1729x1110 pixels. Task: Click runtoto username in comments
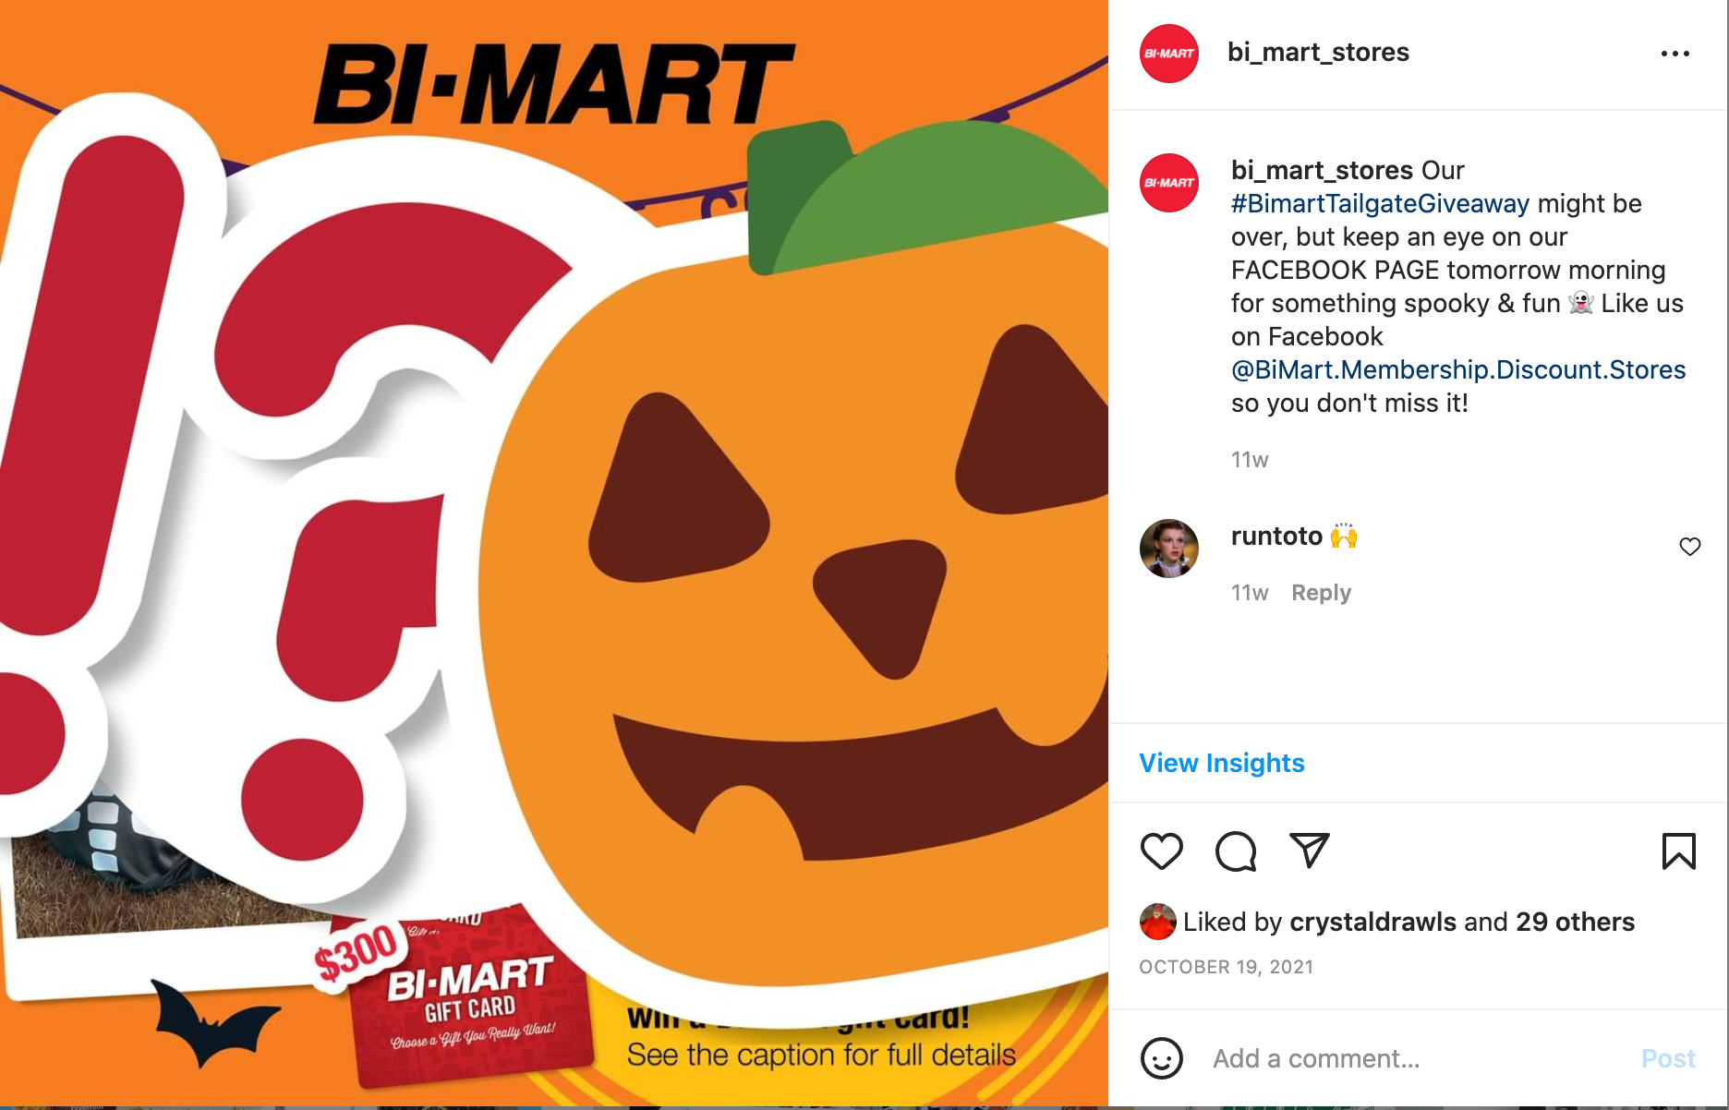click(1276, 536)
